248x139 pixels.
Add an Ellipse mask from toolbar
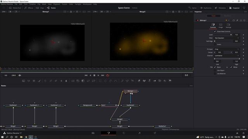[x=105, y=81]
